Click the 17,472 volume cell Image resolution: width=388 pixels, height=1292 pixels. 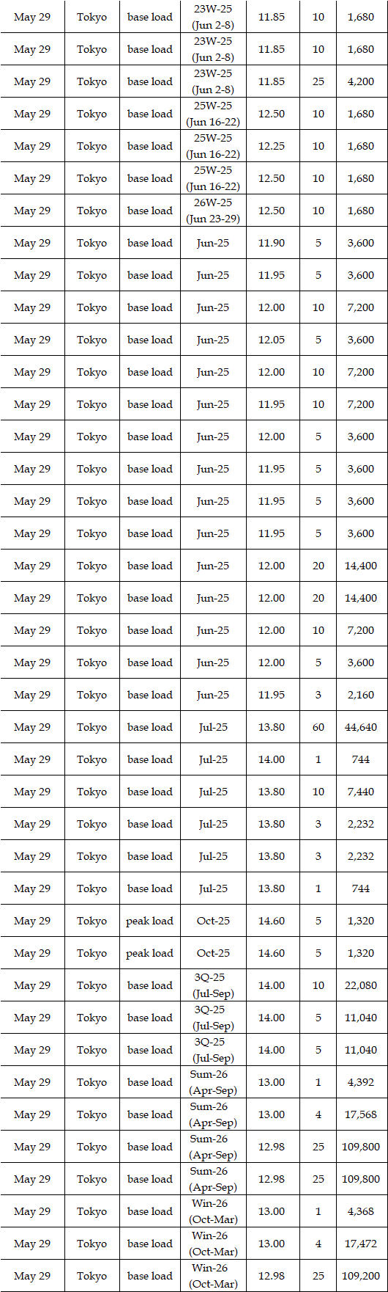(x=361, y=1244)
